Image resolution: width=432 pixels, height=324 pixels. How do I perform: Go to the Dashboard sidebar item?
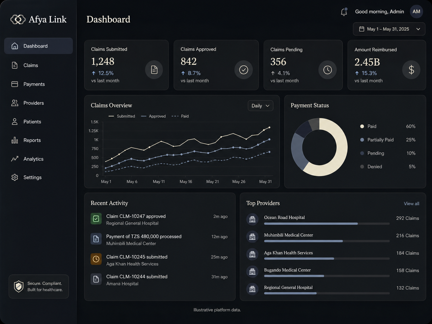(38, 46)
